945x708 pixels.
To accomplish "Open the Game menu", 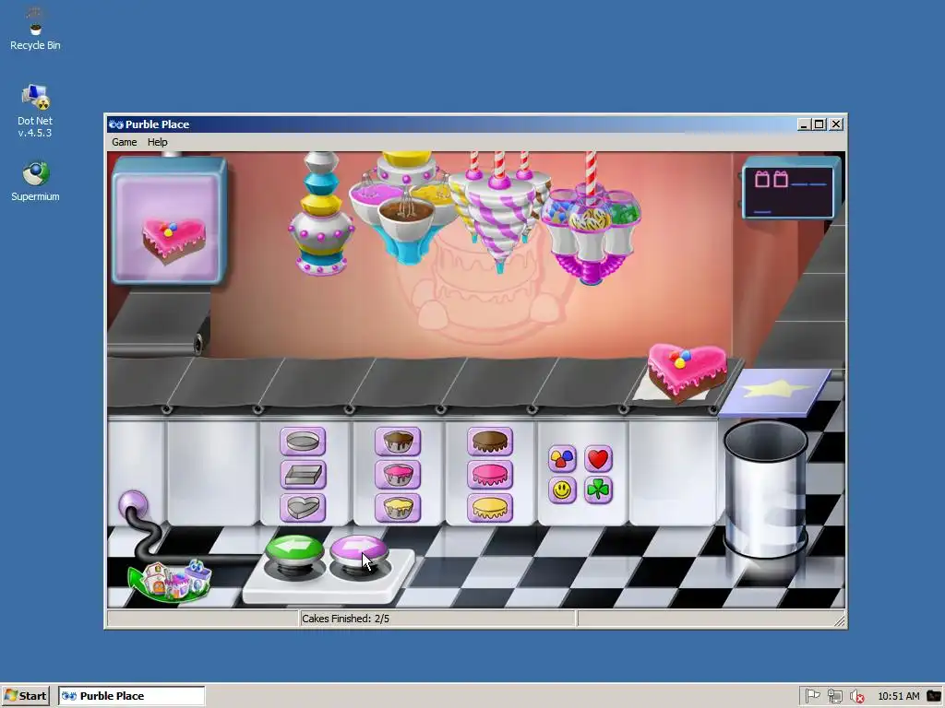I will coord(125,142).
